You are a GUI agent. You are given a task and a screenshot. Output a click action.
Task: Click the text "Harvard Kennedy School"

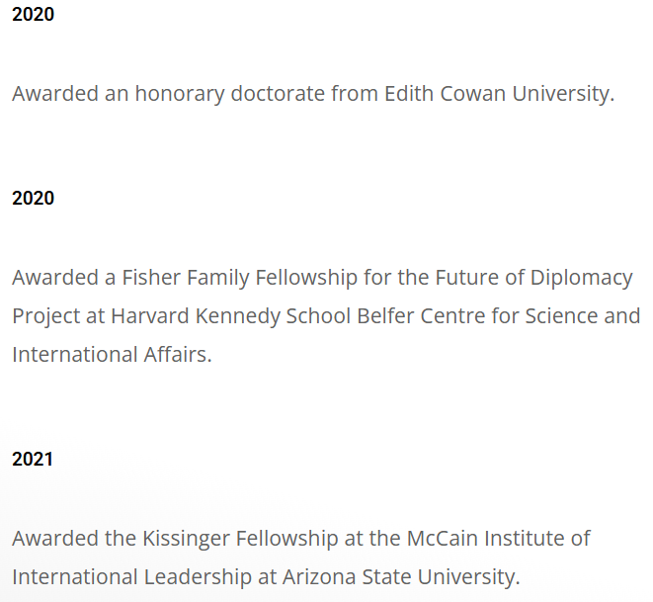pos(224,315)
